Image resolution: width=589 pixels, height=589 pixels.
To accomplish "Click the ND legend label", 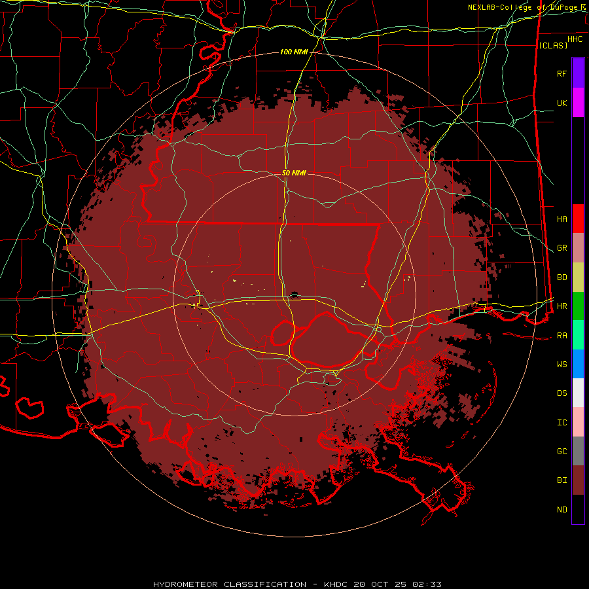I will coord(562,510).
